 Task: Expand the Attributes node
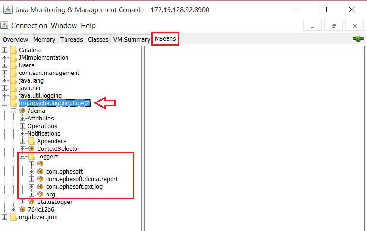22,118
